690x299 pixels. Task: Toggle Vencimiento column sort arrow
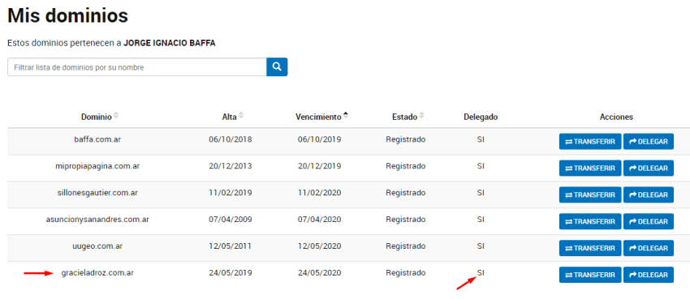tap(346, 116)
